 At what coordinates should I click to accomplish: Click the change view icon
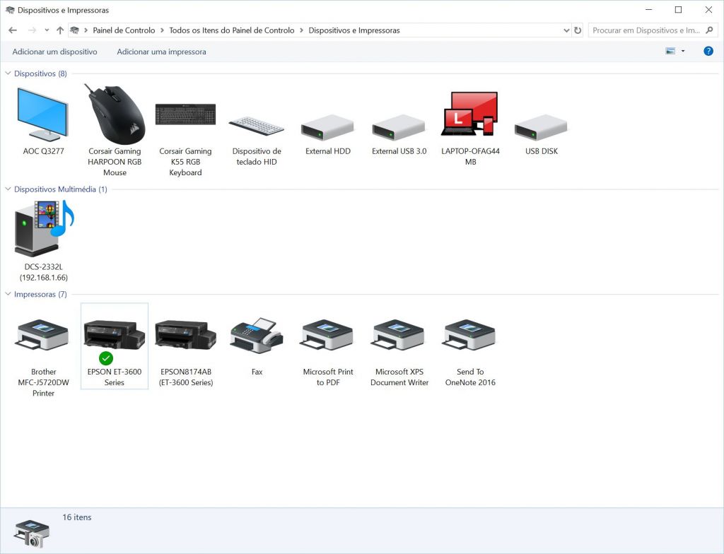[670, 52]
